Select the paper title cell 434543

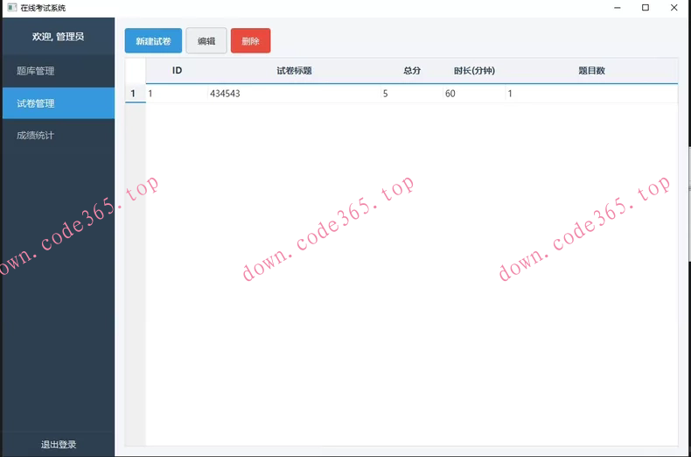[x=294, y=94]
